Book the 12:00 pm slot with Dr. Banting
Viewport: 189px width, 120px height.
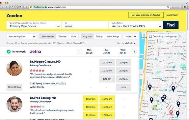click(x=107, y=115)
